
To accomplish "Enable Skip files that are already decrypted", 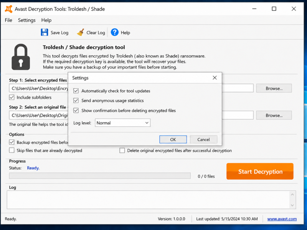I will 12,150.
